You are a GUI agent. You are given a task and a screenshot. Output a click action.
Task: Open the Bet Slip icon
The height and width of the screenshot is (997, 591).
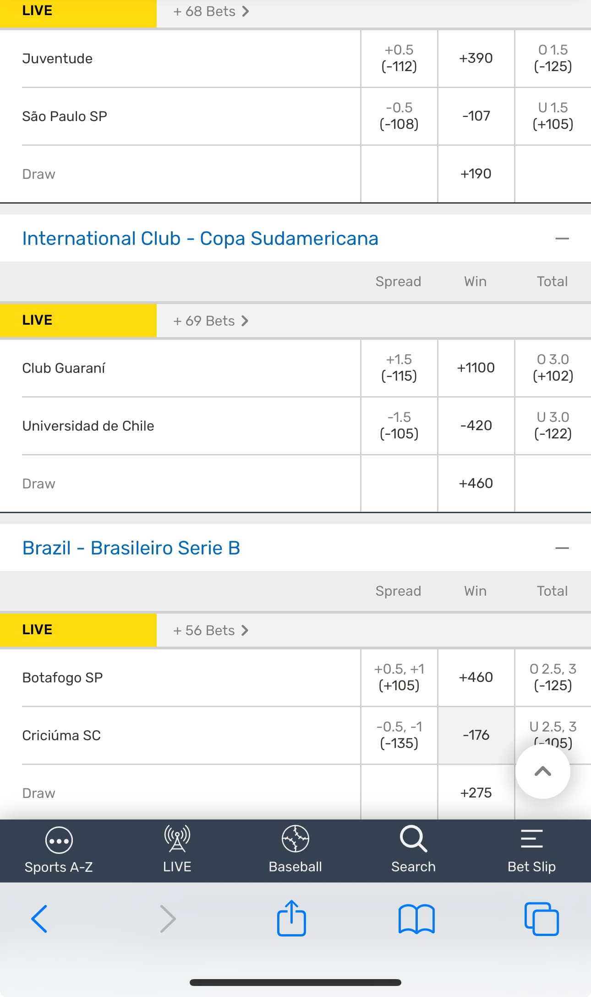point(531,839)
